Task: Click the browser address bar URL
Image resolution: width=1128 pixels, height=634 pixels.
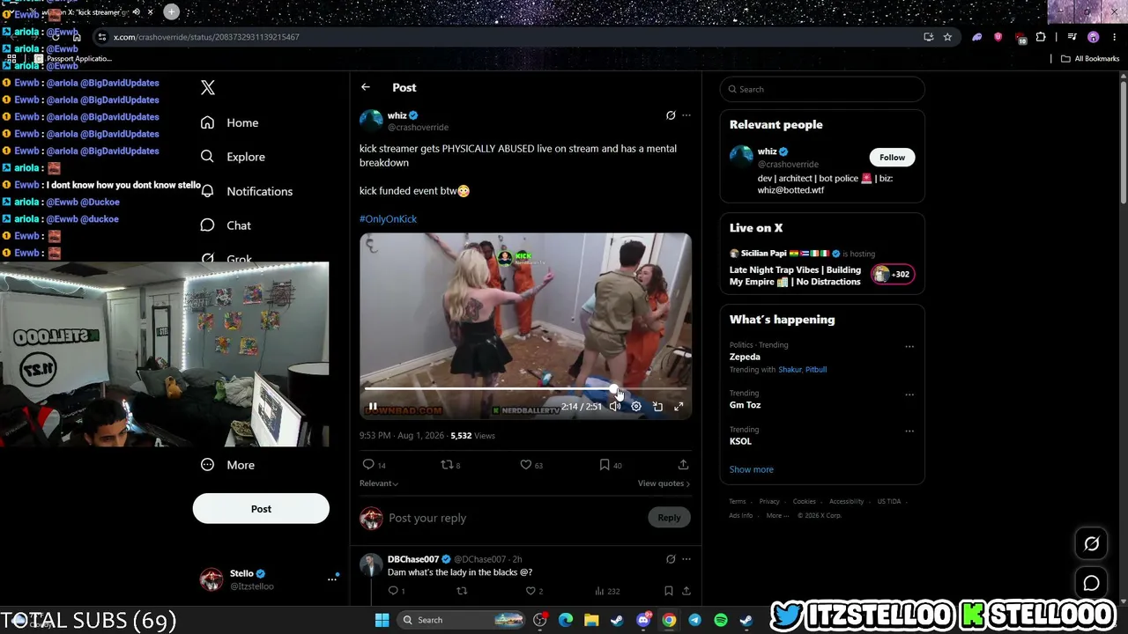Action: 206,37
